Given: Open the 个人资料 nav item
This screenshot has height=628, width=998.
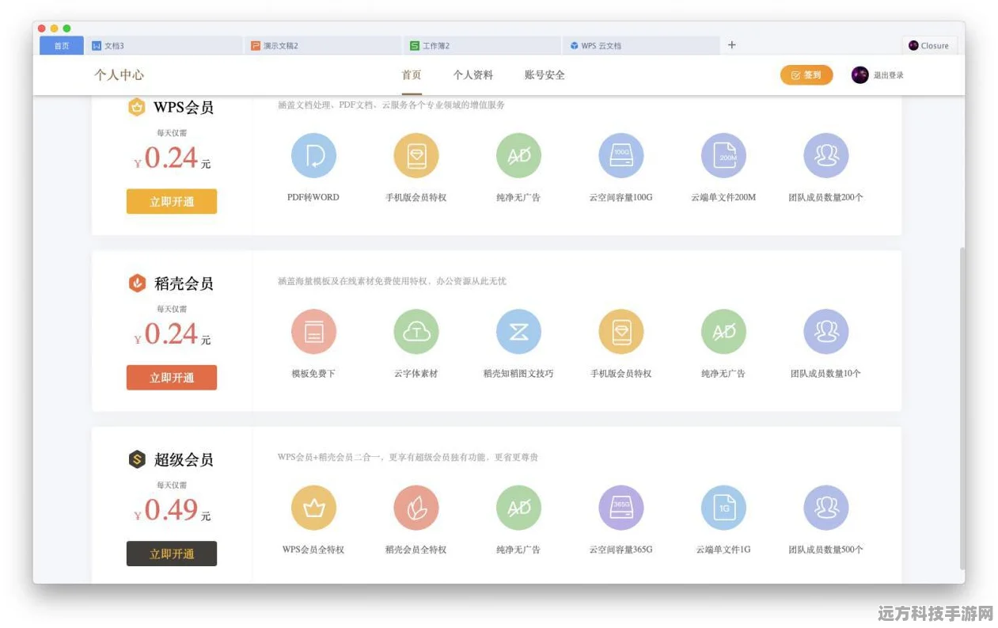Looking at the screenshot, I should click(x=473, y=75).
